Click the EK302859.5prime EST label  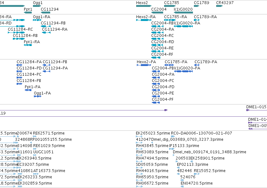point(35,183)
